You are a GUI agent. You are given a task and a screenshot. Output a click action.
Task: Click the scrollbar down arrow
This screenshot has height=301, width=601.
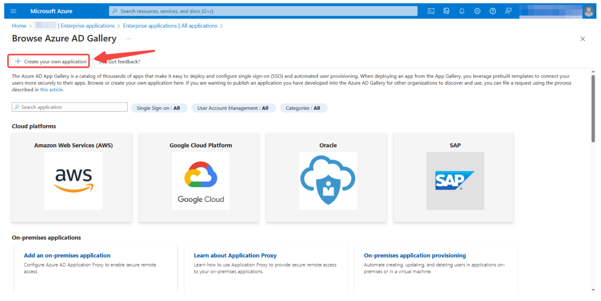[593, 290]
